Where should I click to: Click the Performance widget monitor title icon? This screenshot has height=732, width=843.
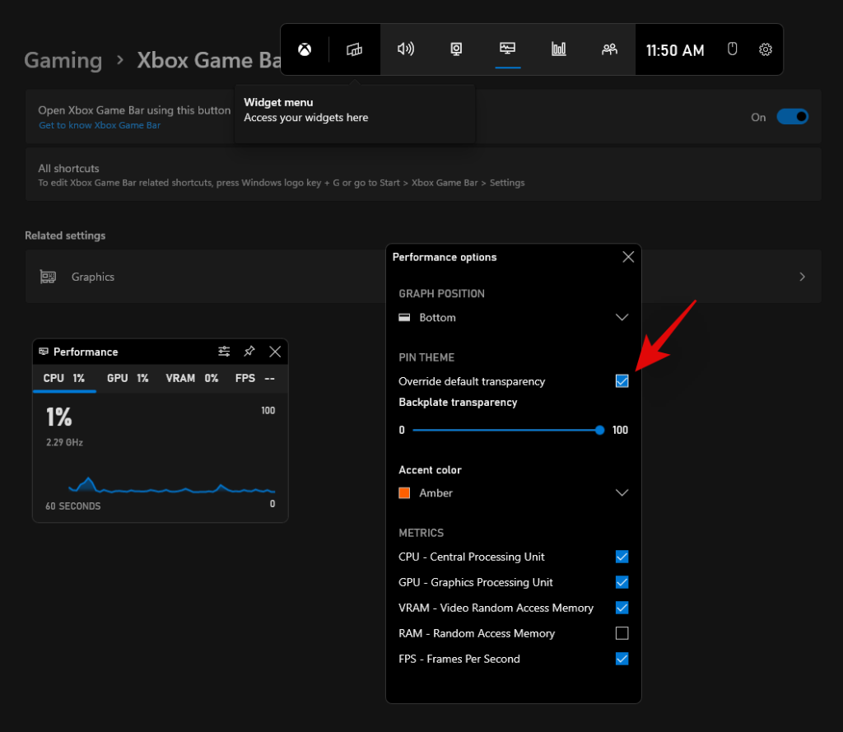pyautogui.click(x=44, y=352)
